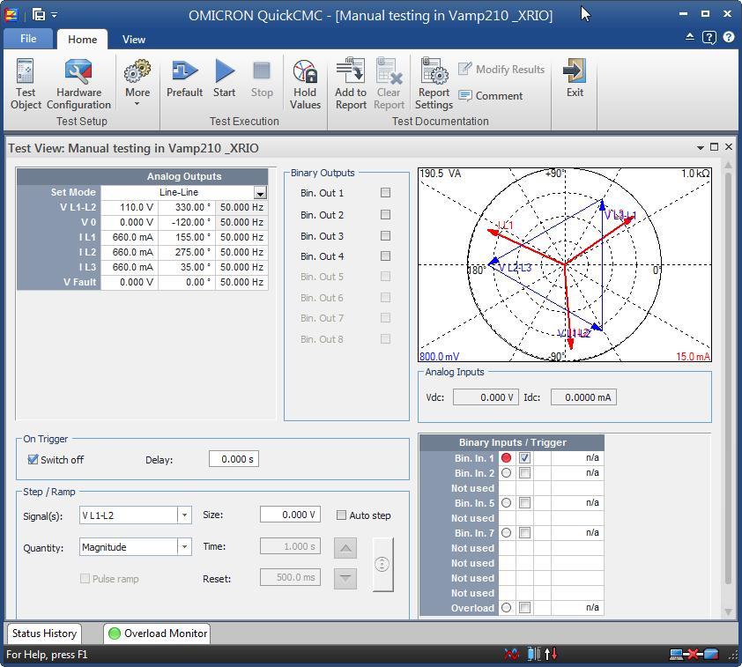The width and height of the screenshot is (742, 667).
Task: Click the V L1-L2 magnitude 110.0 V field
Action: [130, 207]
